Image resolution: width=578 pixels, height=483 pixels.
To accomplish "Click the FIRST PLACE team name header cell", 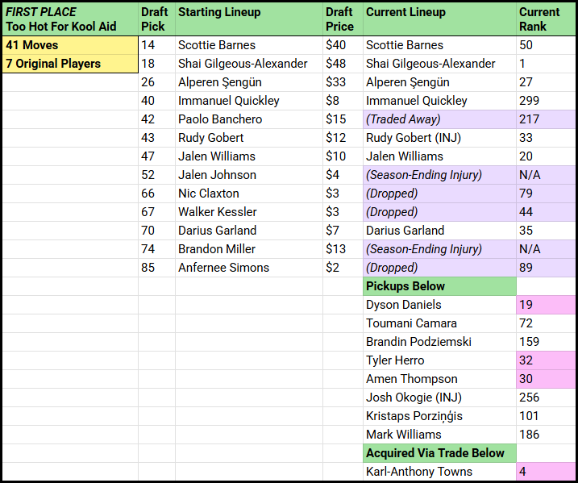I will (69, 19).
